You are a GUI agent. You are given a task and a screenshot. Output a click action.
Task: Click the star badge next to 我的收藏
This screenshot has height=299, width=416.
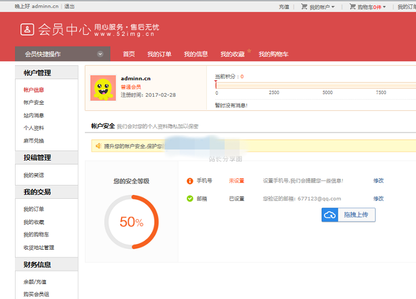coord(249,50)
